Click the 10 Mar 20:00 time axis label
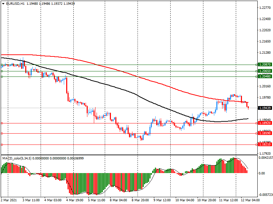 pos(207,200)
